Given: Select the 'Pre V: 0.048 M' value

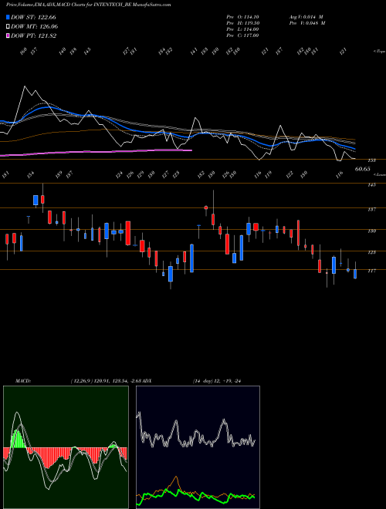Looking at the screenshot, I should coord(308,23).
